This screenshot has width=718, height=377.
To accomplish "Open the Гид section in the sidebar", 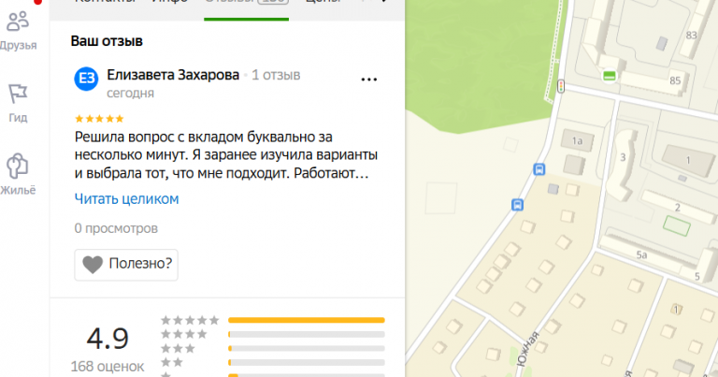I will (x=19, y=104).
